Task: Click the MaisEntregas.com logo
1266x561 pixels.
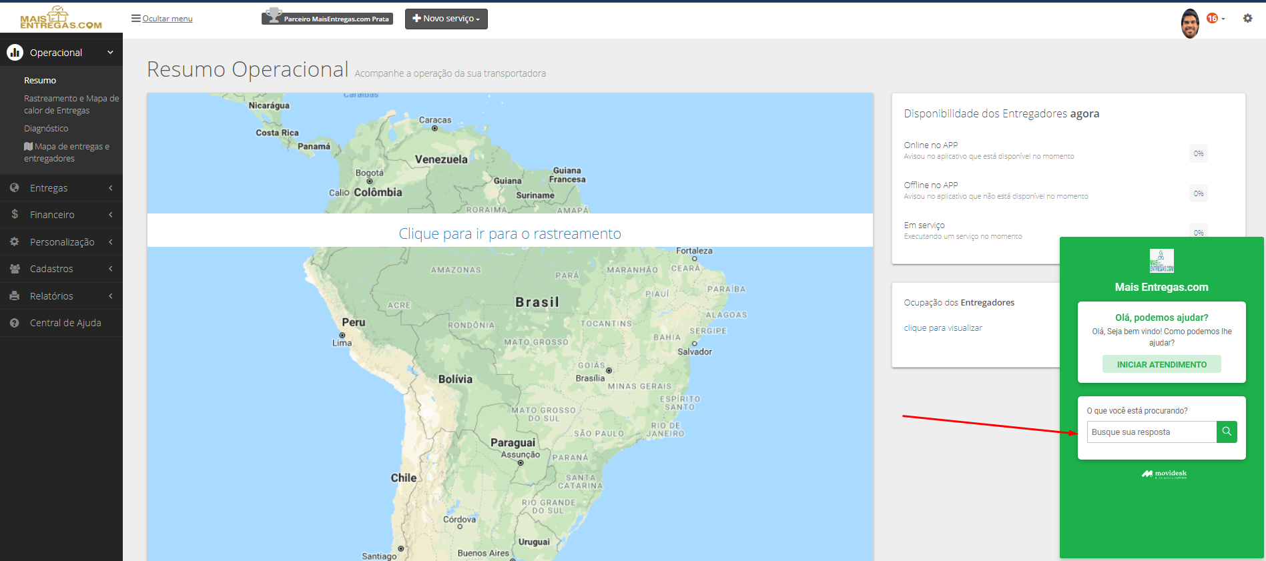Action: coord(61,18)
